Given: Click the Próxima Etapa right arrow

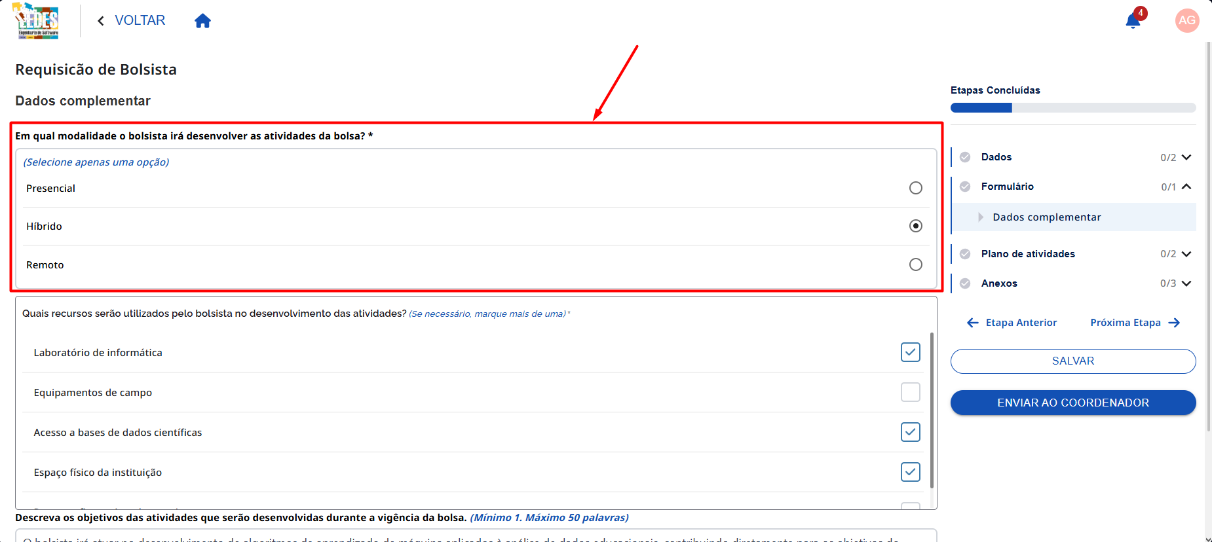Looking at the screenshot, I should pos(1174,323).
